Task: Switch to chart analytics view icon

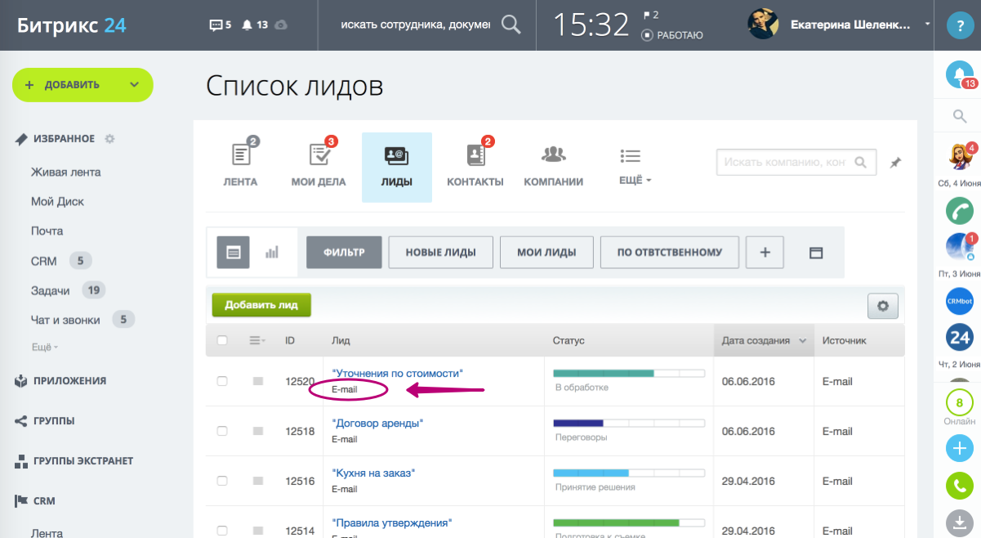Action: [x=272, y=253]
